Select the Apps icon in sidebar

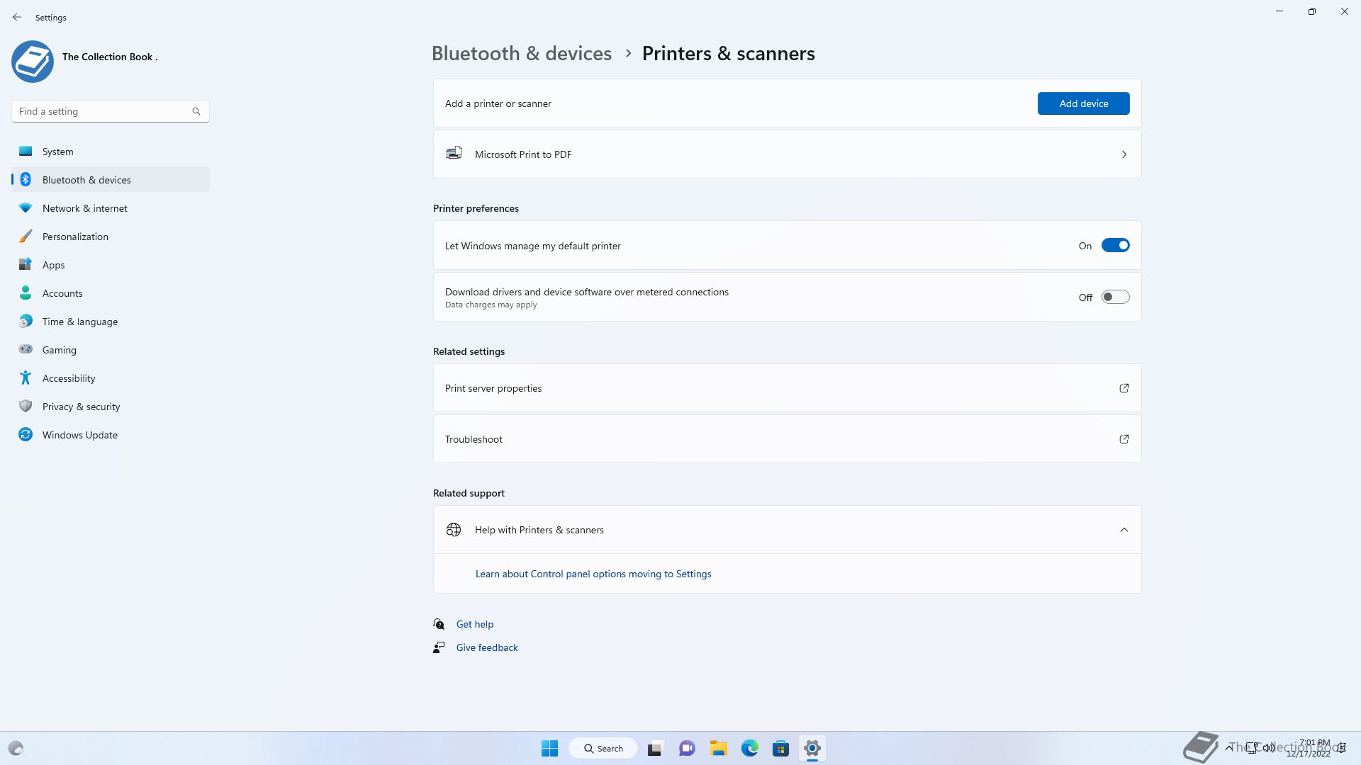pos(26,264)
